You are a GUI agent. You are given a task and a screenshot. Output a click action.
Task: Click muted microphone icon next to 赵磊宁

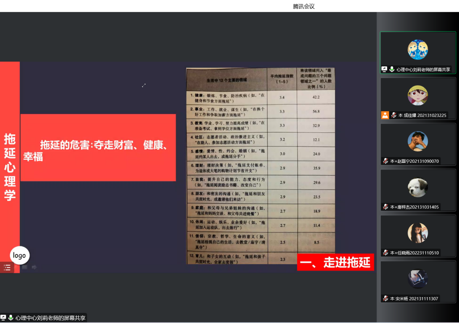(386, 161)
